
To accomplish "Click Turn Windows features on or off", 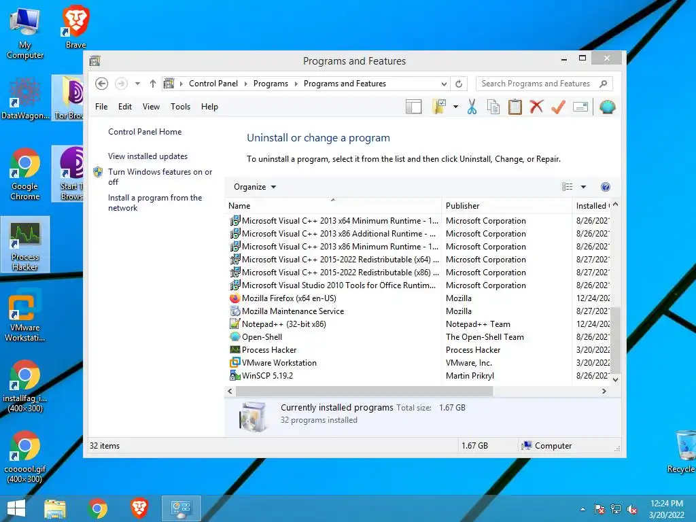I will (x=160, y=177).
